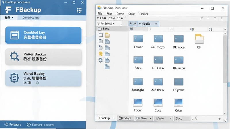This screenshot has height=129, width=230.
Task: Open the grid apps menu in FBackup header
Action: (x=79, y=10)
